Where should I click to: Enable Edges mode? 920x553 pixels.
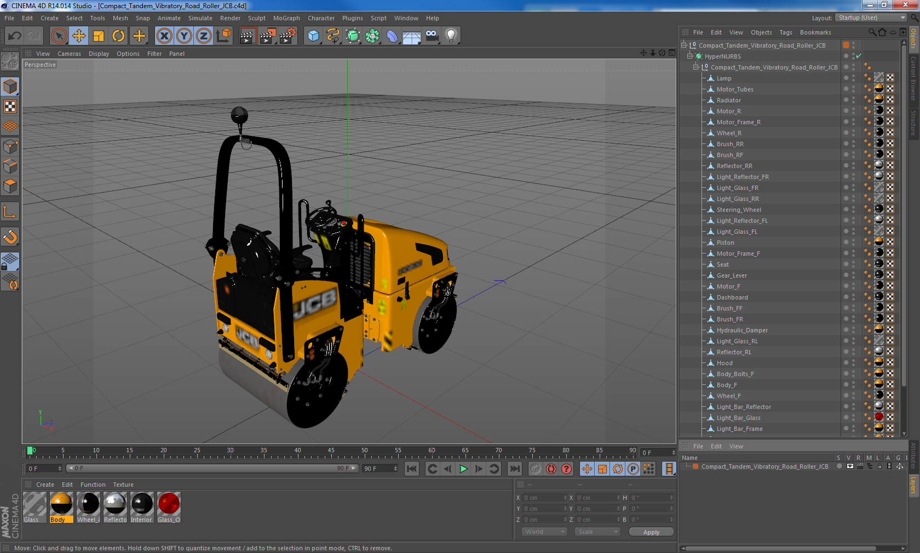[x=10, y=166]
